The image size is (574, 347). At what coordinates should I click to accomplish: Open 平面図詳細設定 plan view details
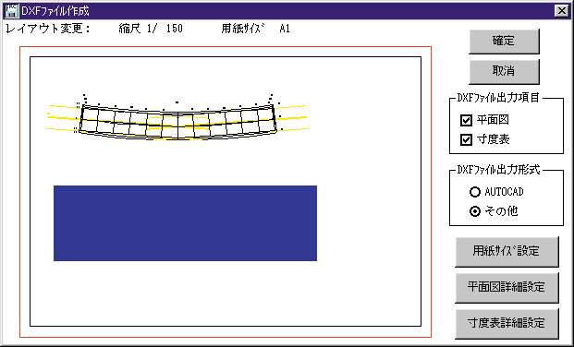pos(507,287)
